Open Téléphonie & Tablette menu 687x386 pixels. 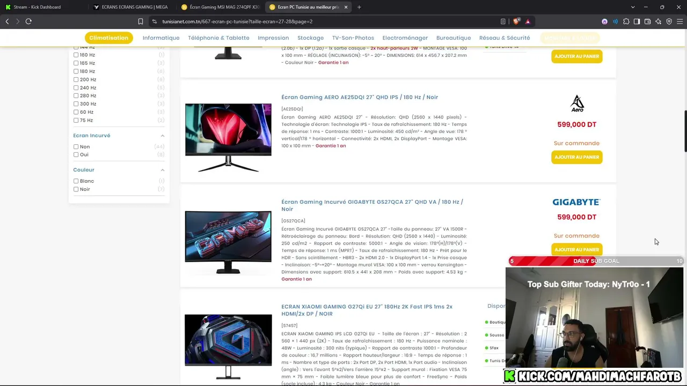[x=218, y=38]
